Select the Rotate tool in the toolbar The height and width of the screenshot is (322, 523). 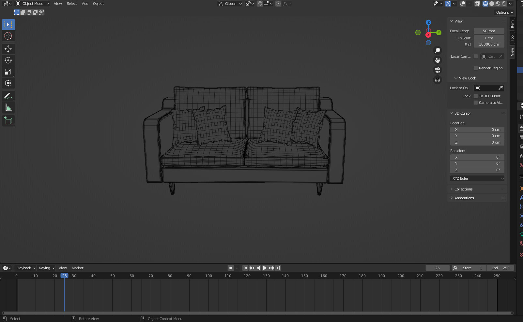(8, 60)
